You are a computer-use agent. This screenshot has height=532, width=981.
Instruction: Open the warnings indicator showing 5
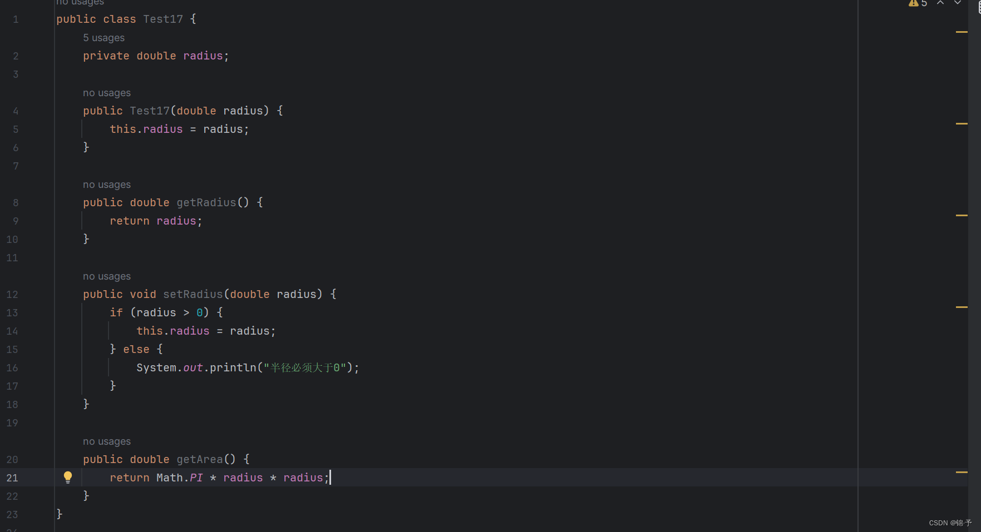point(918,3)
